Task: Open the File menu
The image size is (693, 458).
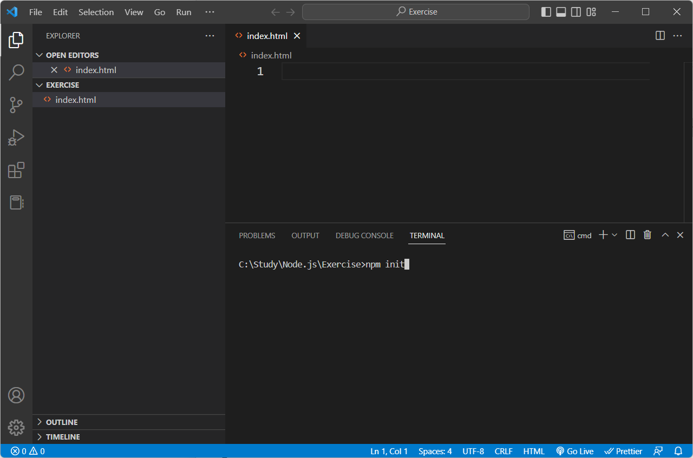Action: click(x=36, y=12)
